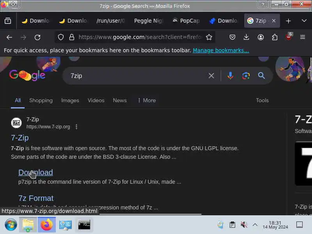Viewport: 312px width, 234px height.
Task: Toggle muted volume tray icon
Action: point(244,225)
